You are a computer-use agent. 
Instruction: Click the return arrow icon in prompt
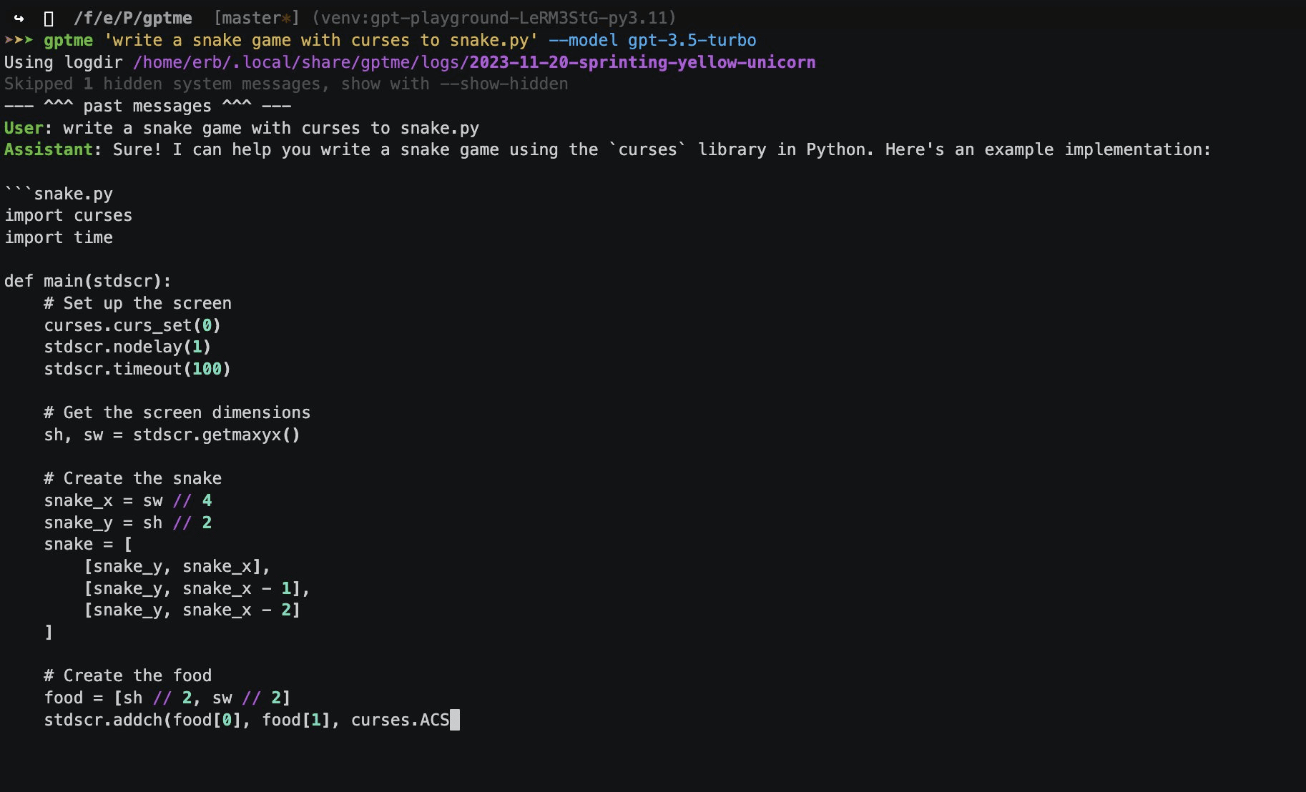(x=19, y=19)
